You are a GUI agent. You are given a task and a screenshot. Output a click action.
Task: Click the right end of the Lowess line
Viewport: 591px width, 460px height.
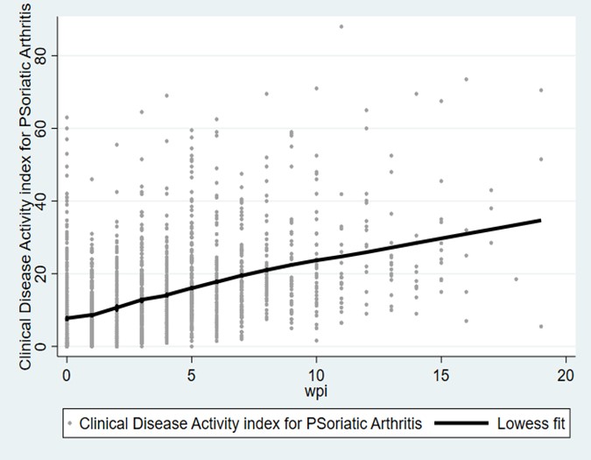[540, 221]
